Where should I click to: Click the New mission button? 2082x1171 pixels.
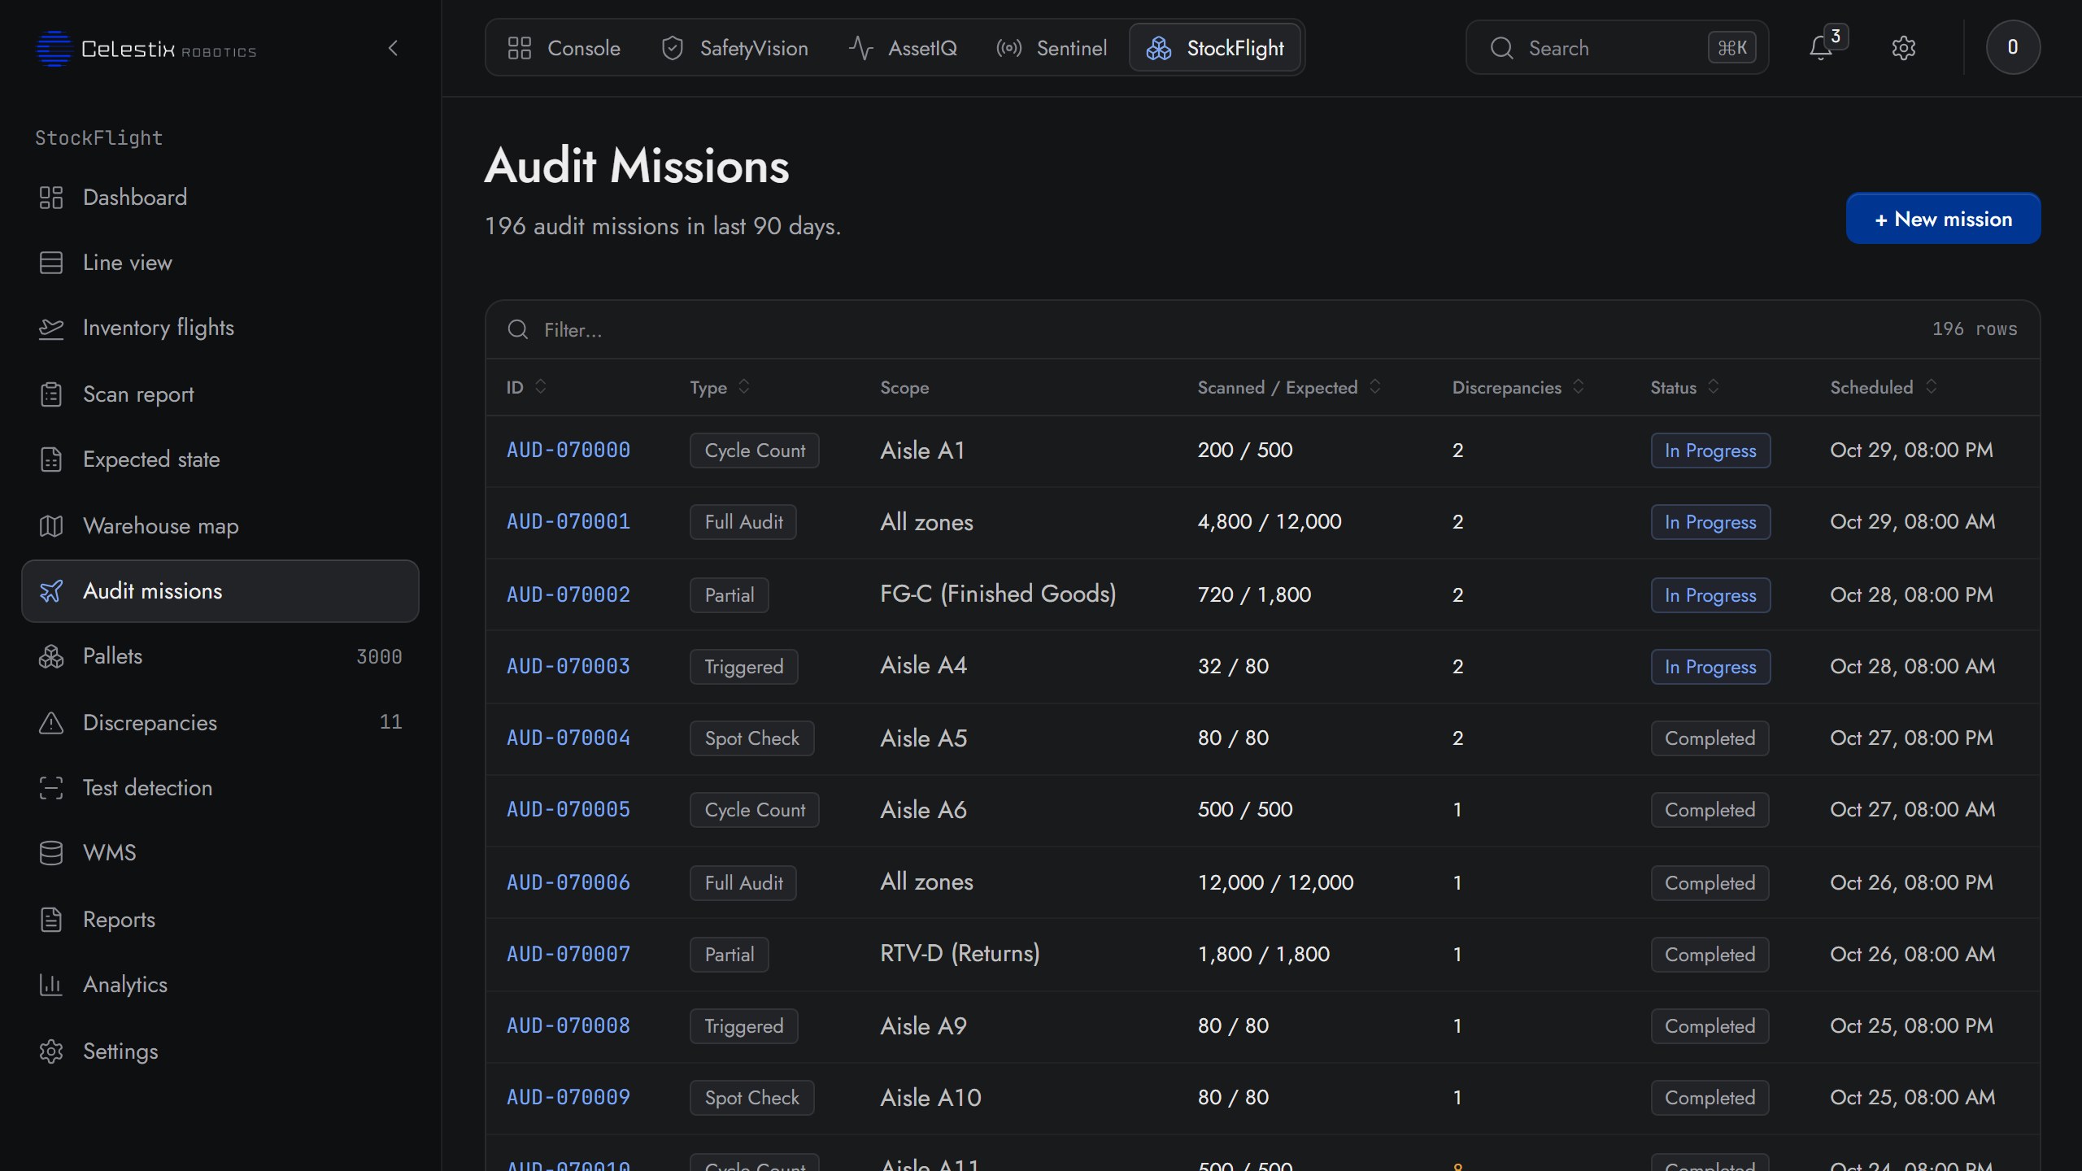(x=1943, y=219)
